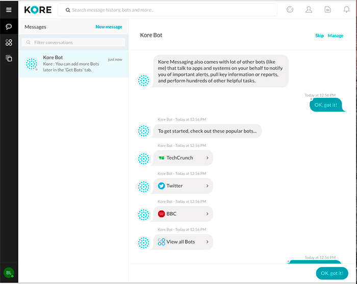The width and height of the screenshot is (357, 284).
Task: Click the bot avatar beside the BBC message
Action: pos(144,215)
